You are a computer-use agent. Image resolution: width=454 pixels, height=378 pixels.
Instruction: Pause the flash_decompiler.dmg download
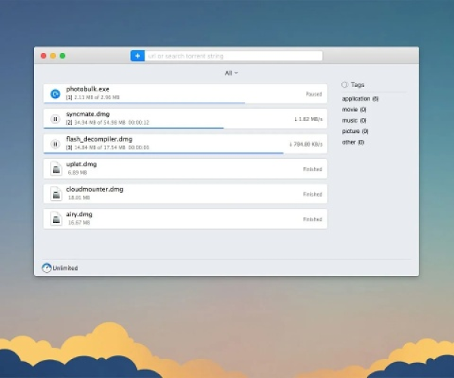pos(55,144)
